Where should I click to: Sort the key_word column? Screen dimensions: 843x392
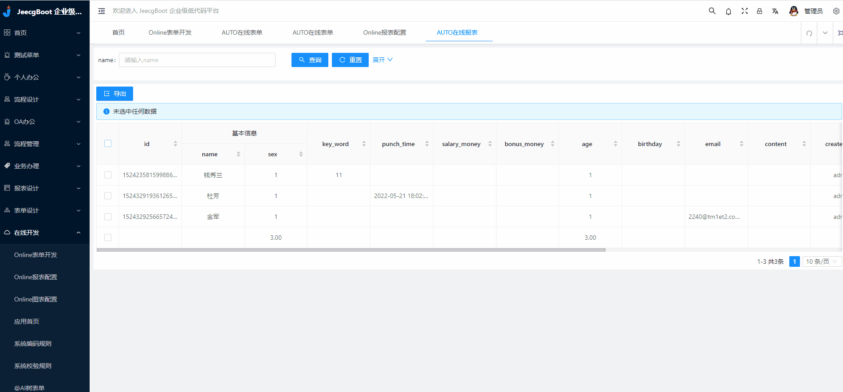[x=364, y=144]
